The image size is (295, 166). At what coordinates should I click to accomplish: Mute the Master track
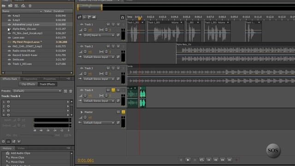coord(118,112)
